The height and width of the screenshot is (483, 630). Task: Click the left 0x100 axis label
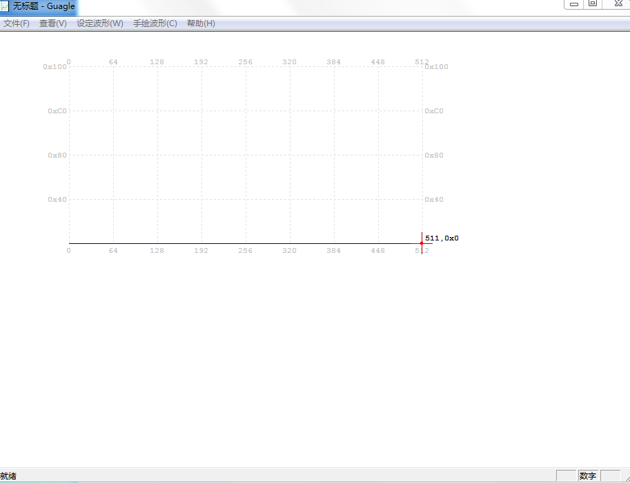(55, 67)
